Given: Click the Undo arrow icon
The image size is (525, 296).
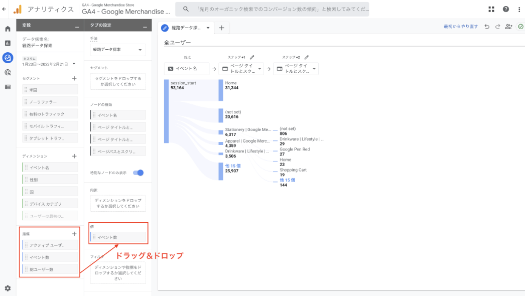Looking at the screenshot, I should [487, 27].
